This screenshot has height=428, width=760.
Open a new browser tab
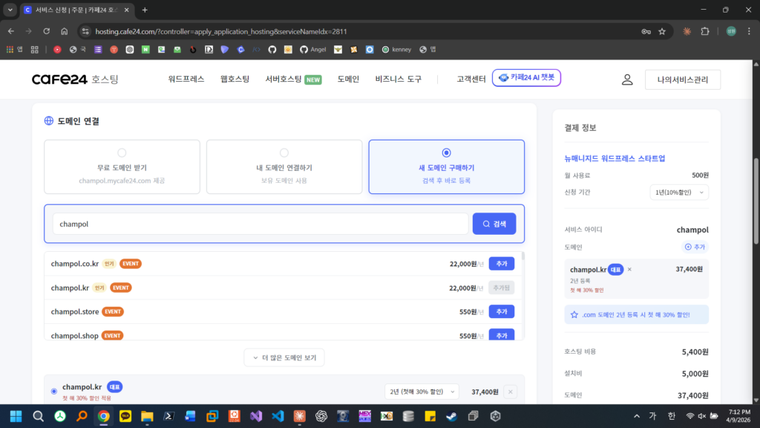tap(145, 10)
